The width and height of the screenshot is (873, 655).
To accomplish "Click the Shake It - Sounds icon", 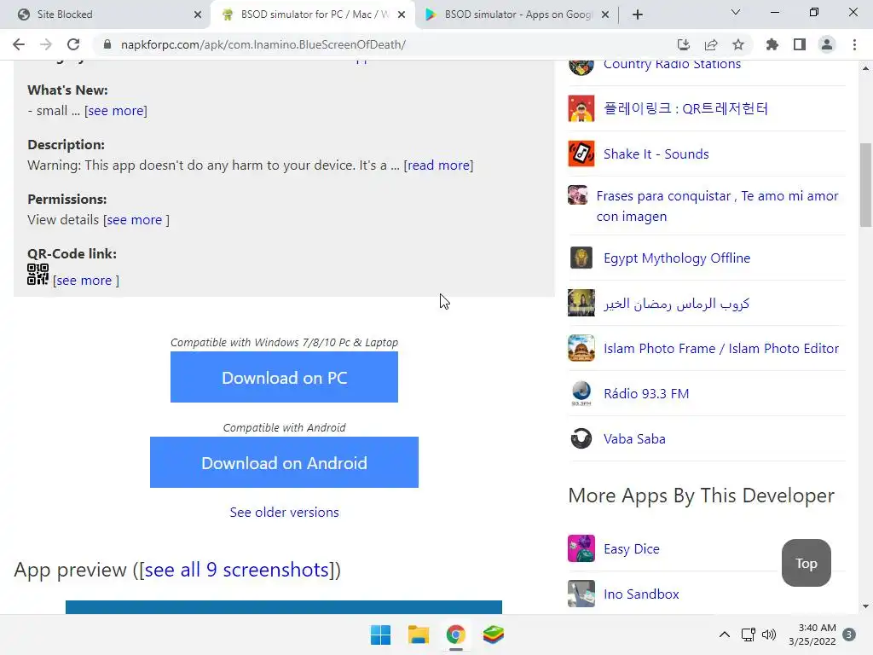I will coord(581,154).
